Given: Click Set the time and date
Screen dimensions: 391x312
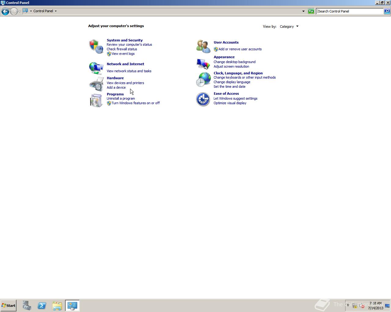Looking at the screenshot, I should [x=229, y=87].
